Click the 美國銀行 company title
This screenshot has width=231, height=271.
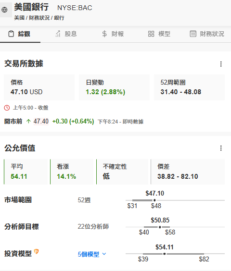(31, 7)
